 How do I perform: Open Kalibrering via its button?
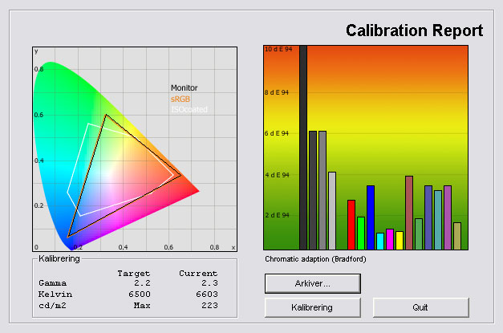pos(313,307)
